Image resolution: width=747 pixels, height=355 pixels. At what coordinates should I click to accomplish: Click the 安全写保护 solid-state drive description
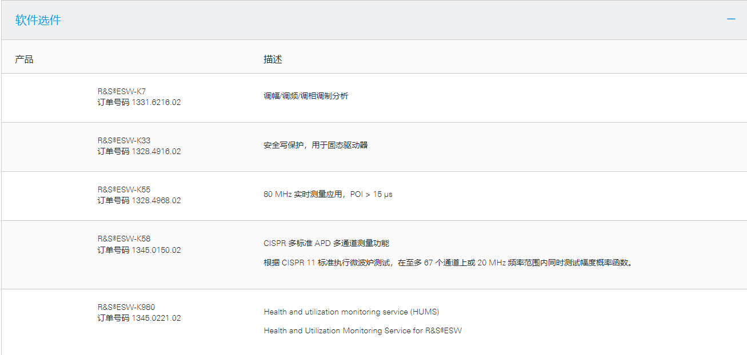click(x=315, y=145)
